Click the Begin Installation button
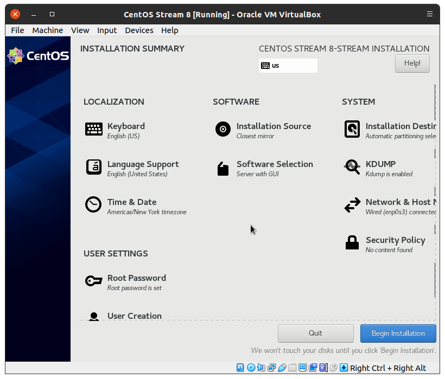This screenshot has width=445, height=379. [398, 333]
